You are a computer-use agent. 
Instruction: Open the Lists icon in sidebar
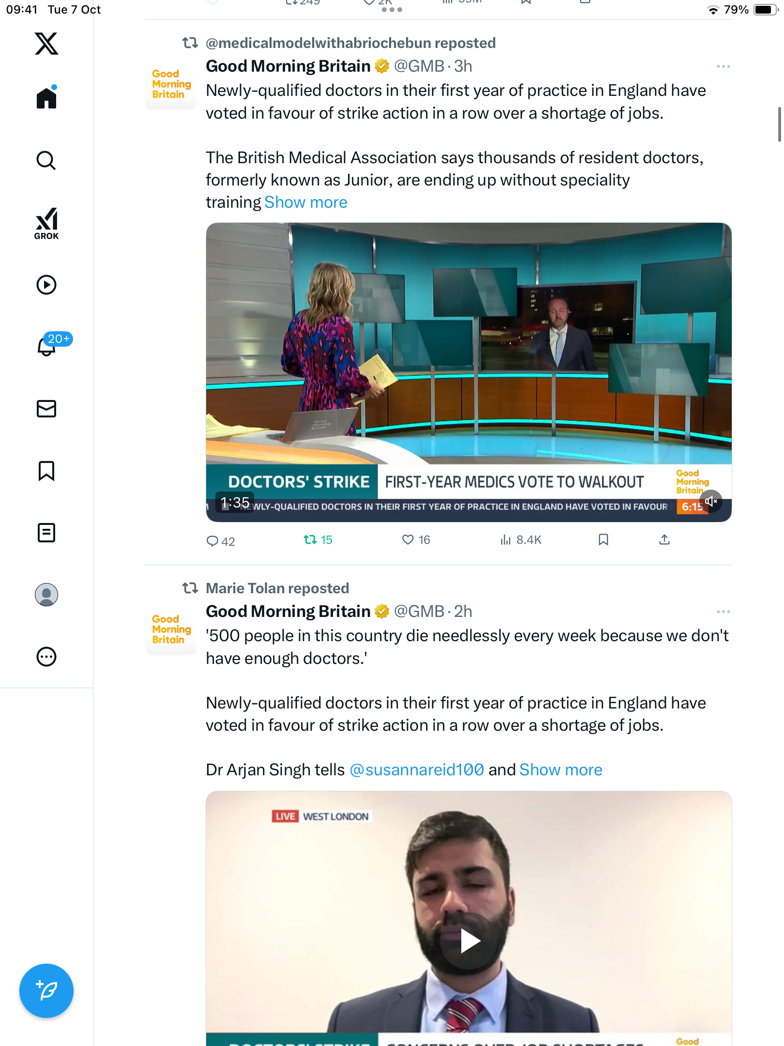[x=46, y=533]
